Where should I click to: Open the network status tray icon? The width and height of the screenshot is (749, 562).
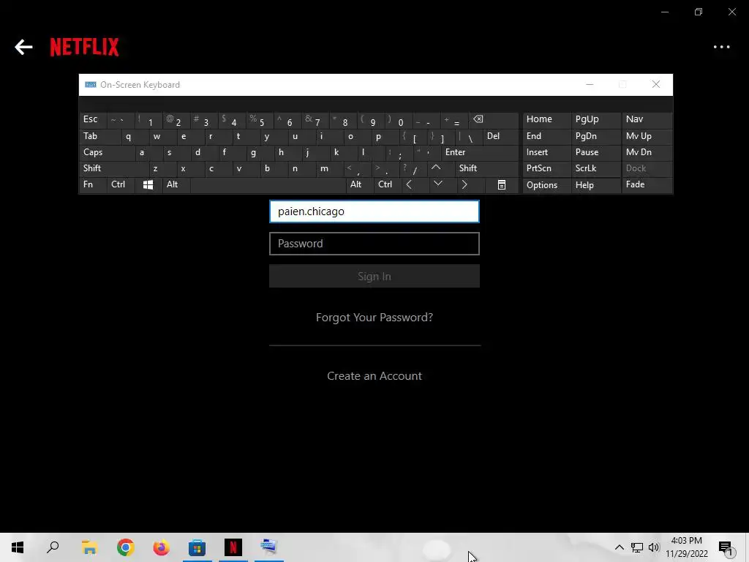637,547
